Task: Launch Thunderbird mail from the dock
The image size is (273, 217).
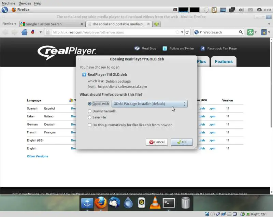Action: 114,203
